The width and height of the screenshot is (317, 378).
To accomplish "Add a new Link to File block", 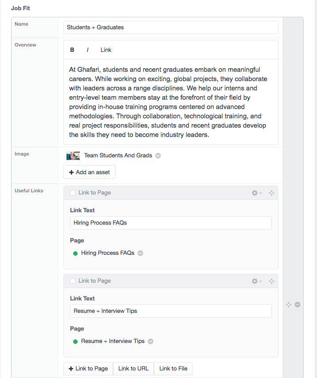I will [173, 369].
